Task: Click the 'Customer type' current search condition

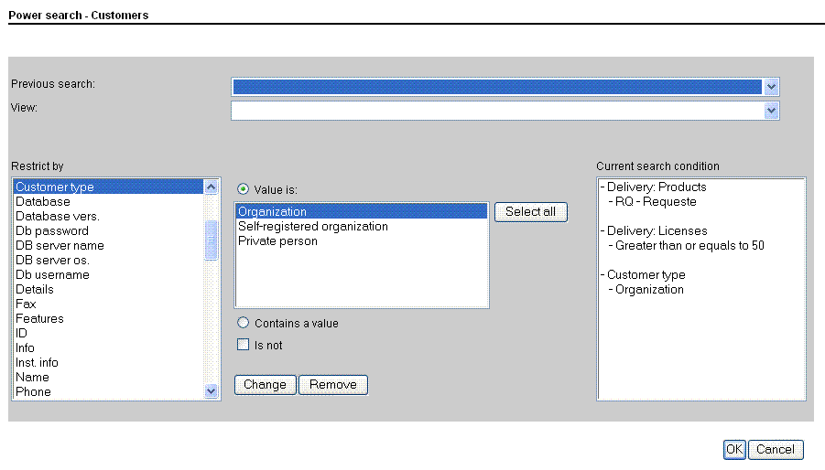Action: coord(646,275)
